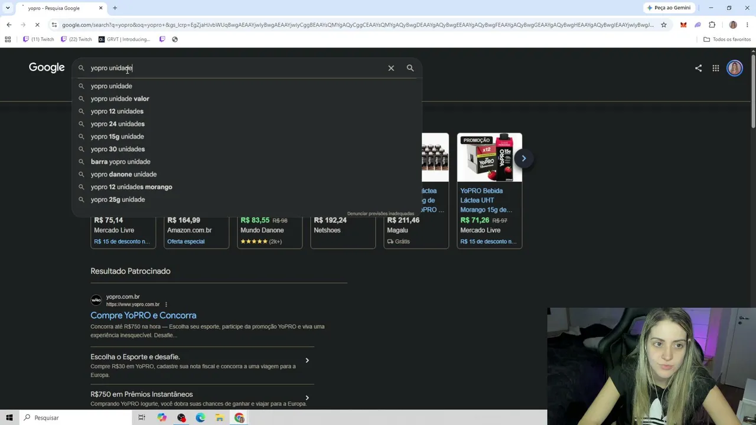Go to the Google logo homepage

tap(47, 68)
